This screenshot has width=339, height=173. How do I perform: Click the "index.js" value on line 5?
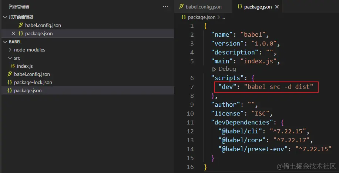259,61
